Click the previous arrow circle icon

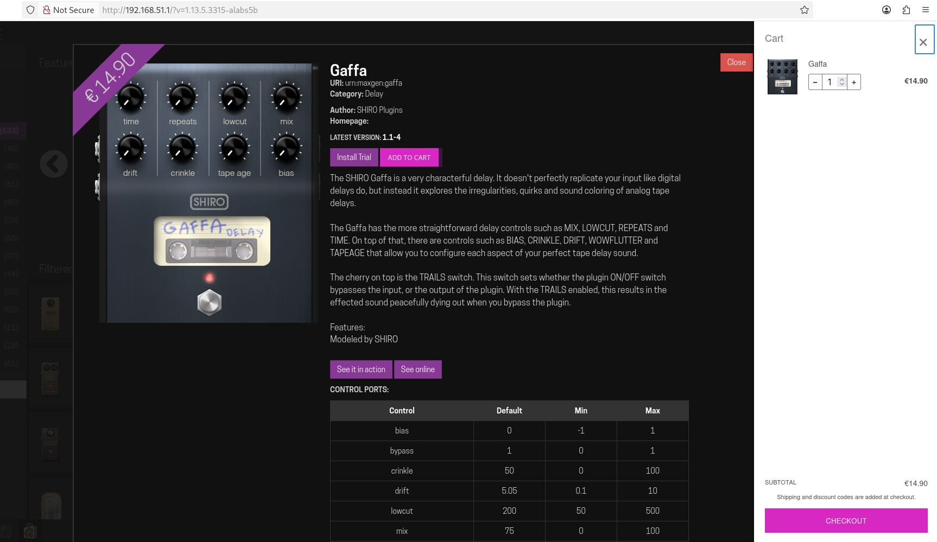point(54,163)
